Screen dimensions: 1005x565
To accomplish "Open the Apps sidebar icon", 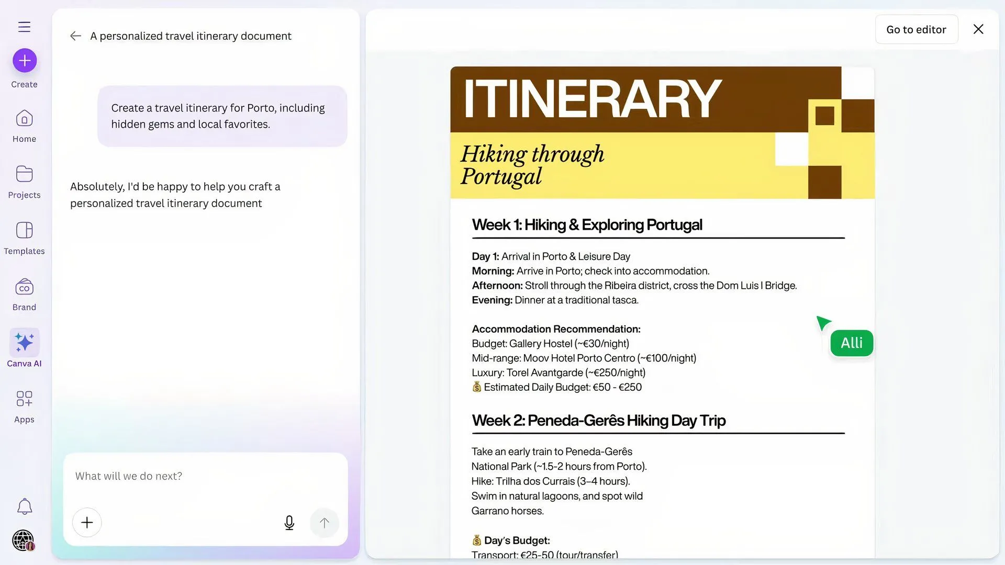I will click(24, 399).
